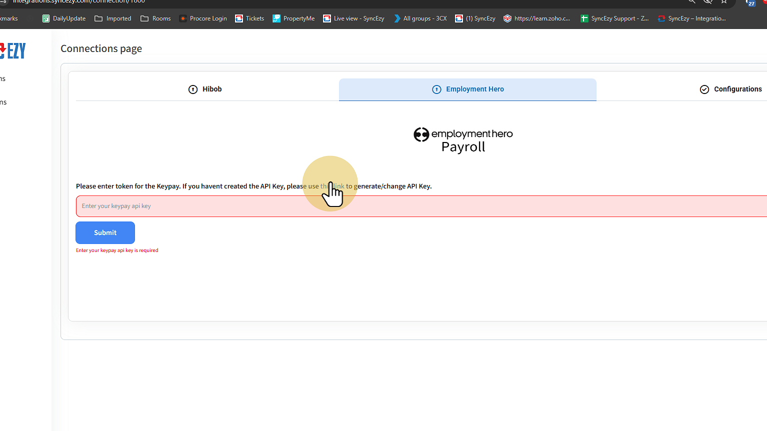Click the blue Submit button
The height and width of the screenshot is (431, 767).
pyautogui.click(x=105, y=232)
